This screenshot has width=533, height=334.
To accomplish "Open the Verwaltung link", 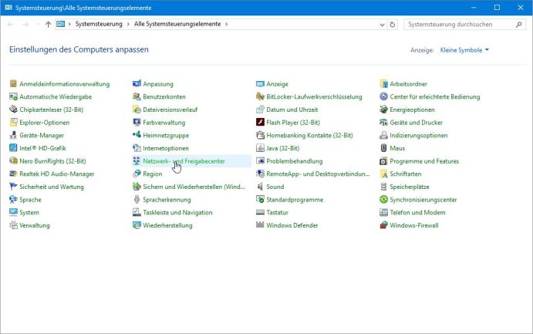I will [35, 225].
